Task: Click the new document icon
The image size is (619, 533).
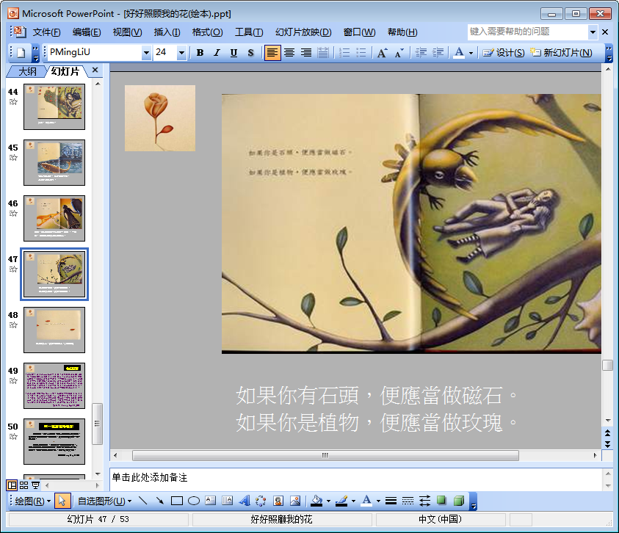Action: (21, 53)
